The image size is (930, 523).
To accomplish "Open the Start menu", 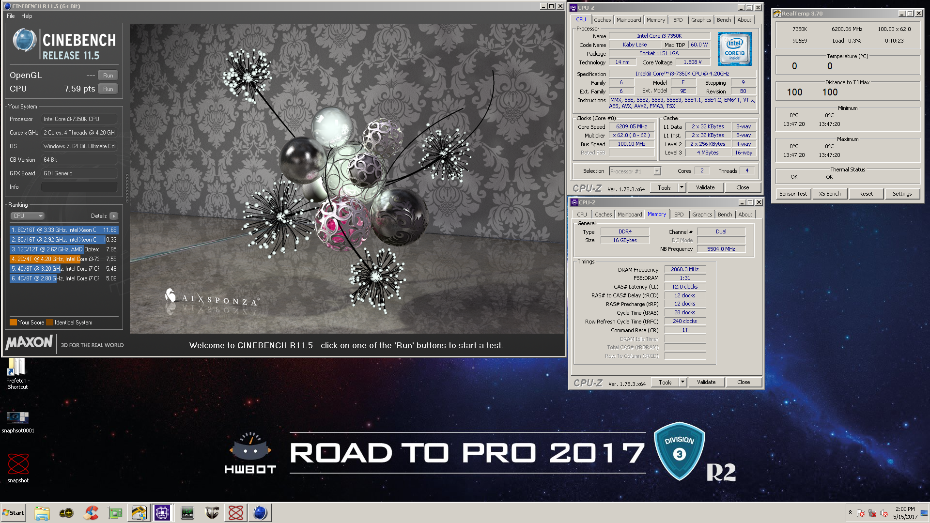I will click(13, 513).
